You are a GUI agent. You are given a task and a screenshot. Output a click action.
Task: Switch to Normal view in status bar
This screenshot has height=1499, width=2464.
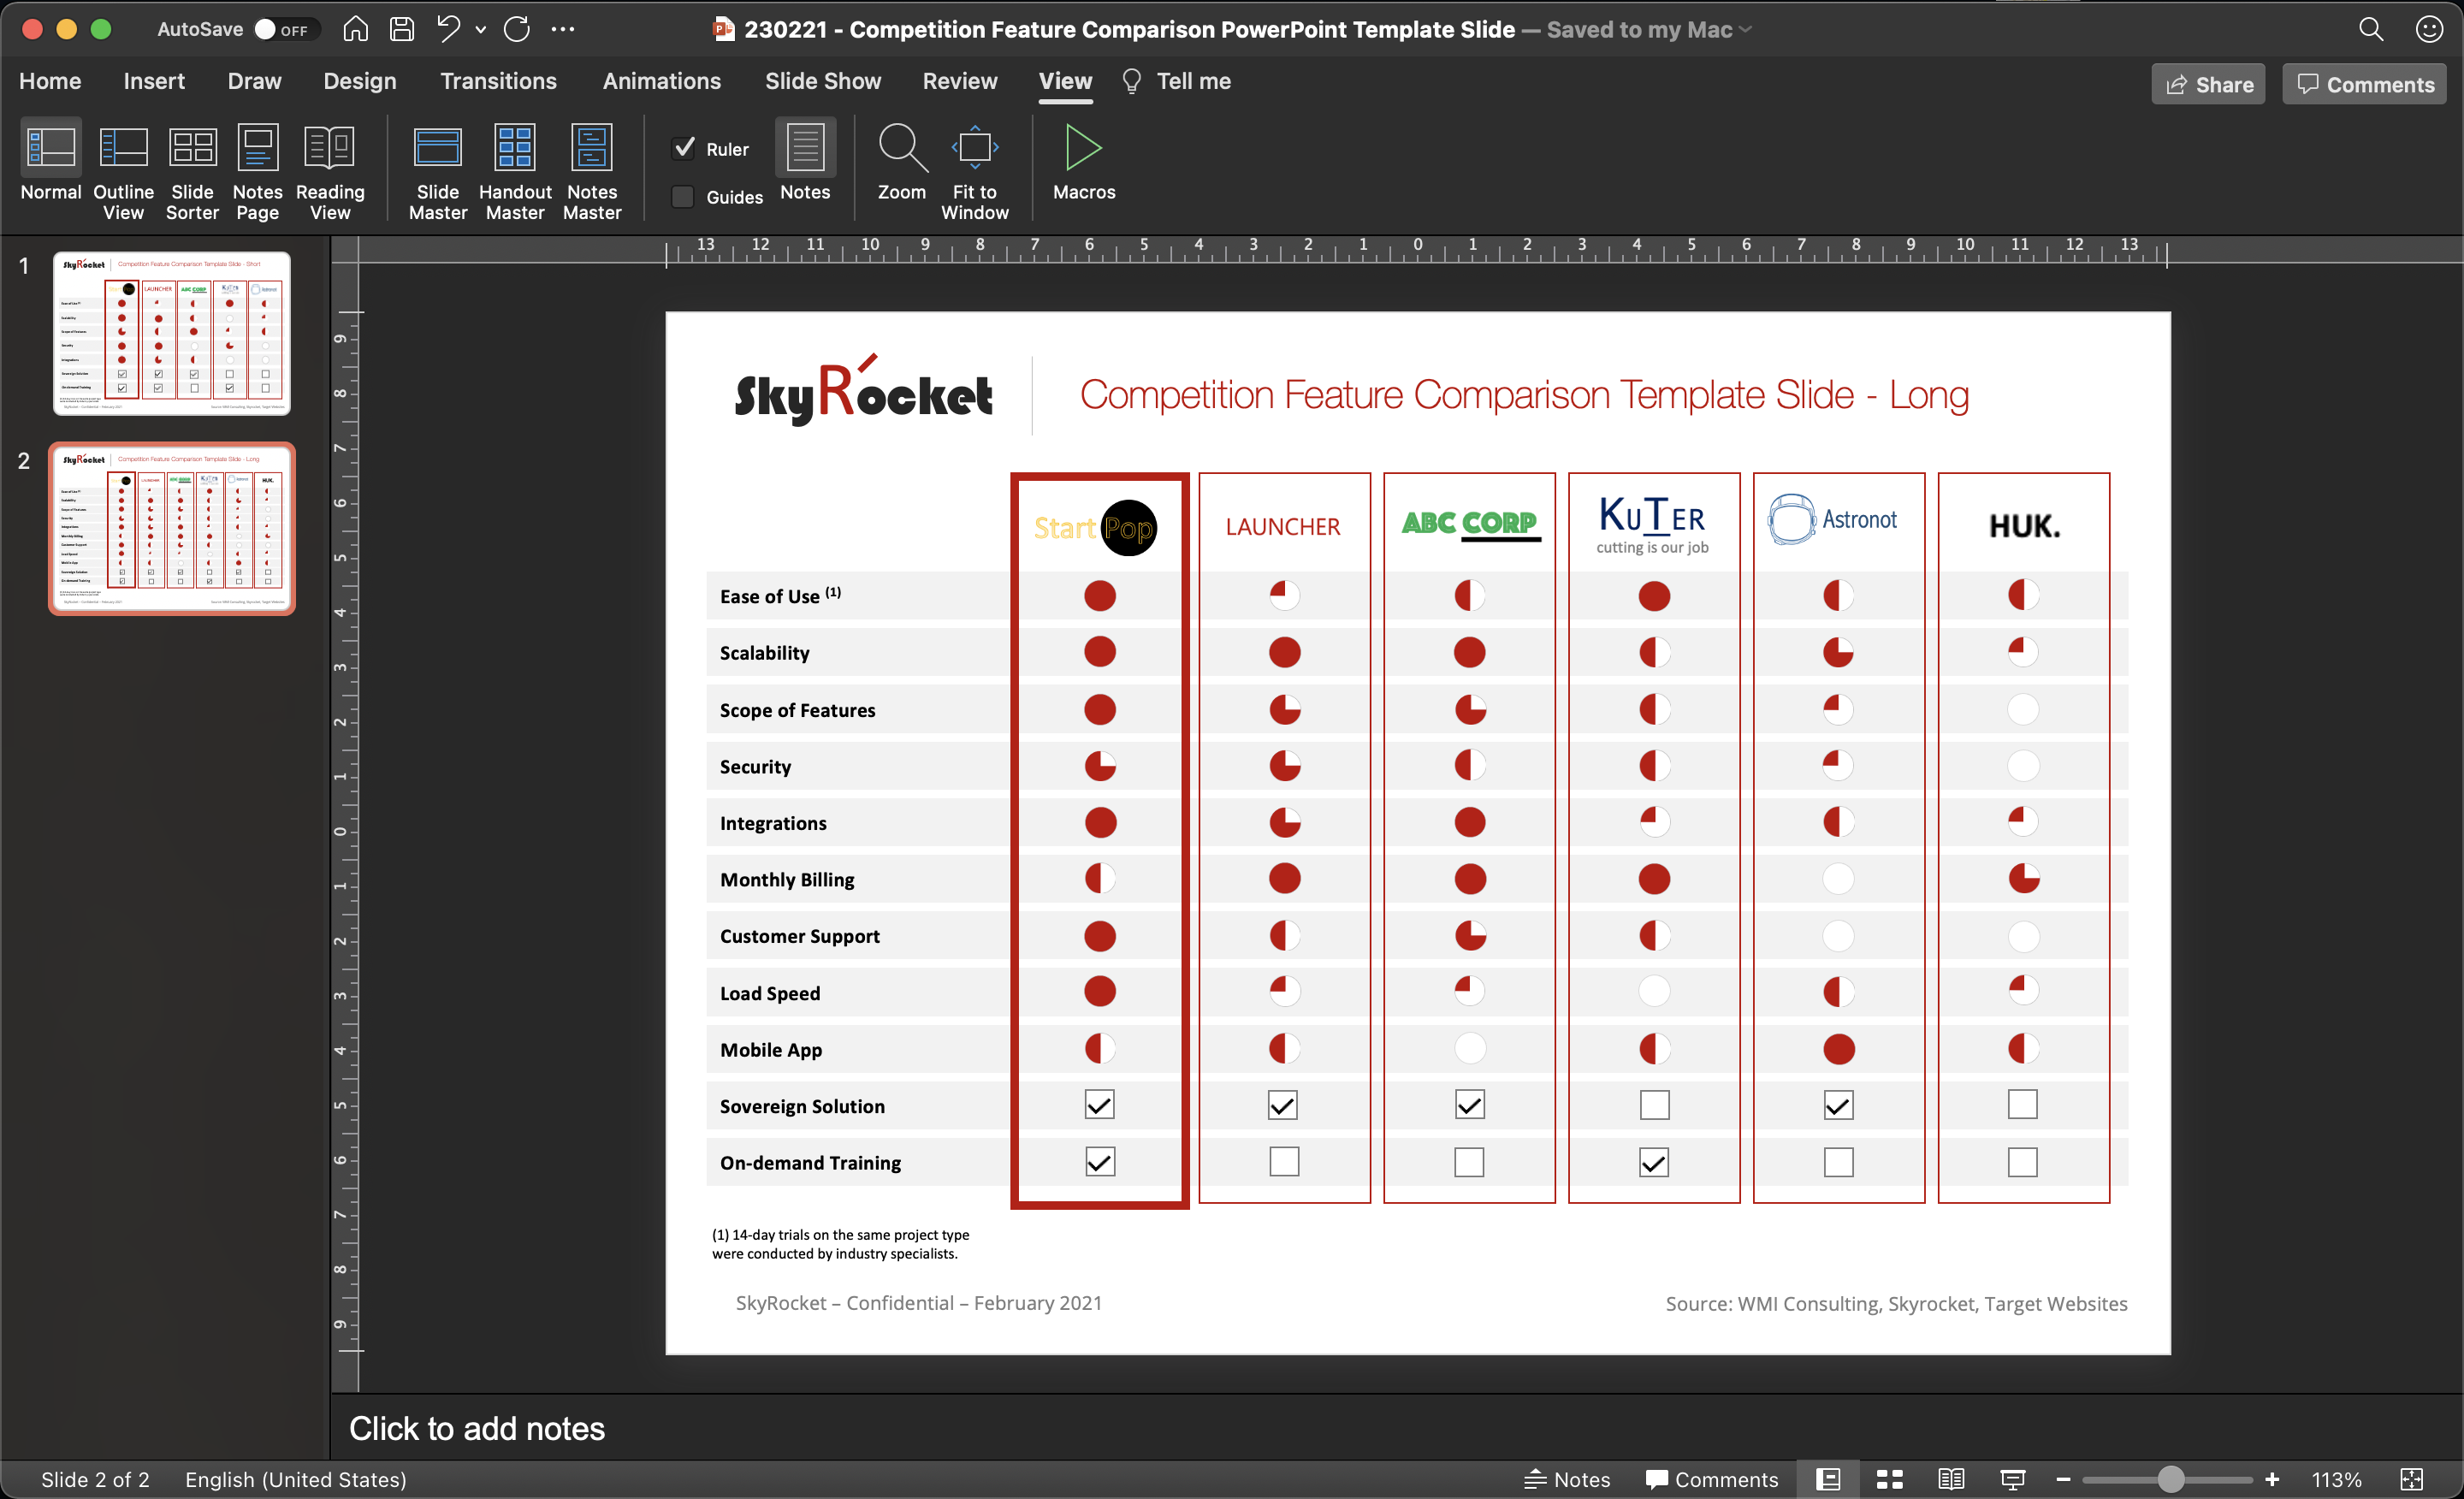1828,1479
